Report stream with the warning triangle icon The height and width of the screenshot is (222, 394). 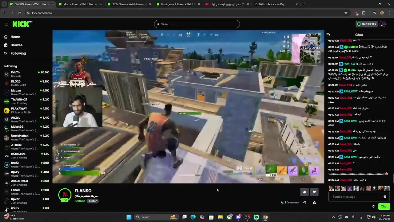[314, 202]
